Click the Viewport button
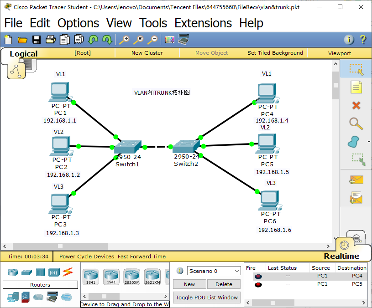The height and width of the screenshot is (308, 372). [x=340, y=53]
